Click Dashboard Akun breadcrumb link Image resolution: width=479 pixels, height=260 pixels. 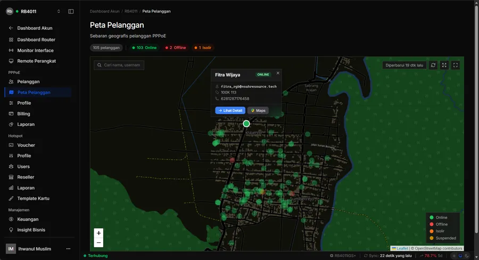(104, 11)
